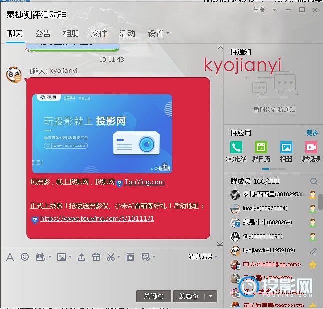Click the gift box icon
This screenshot has width=323, height=309.
(96, 257)
